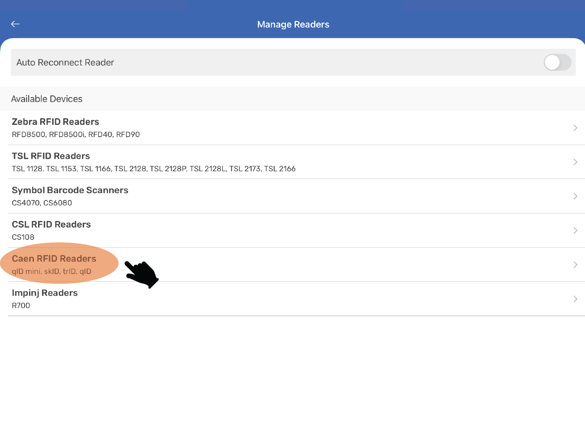Image resolution: width=585 pixels, height=440 pixels.
Task: Click the black hand pointer icon
Action: click(x=142, y=274)
